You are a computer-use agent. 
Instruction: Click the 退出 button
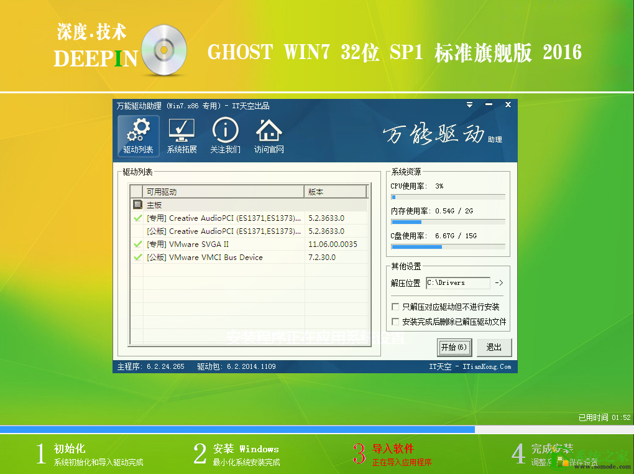(494, 347)
